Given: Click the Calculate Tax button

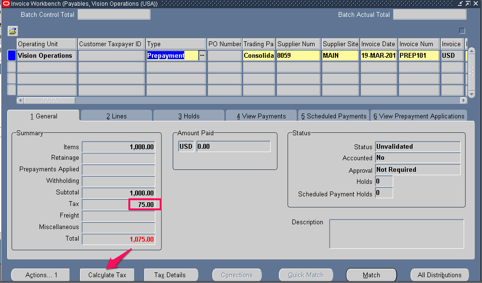Looking at the screenshot, I should coord(107,275).
